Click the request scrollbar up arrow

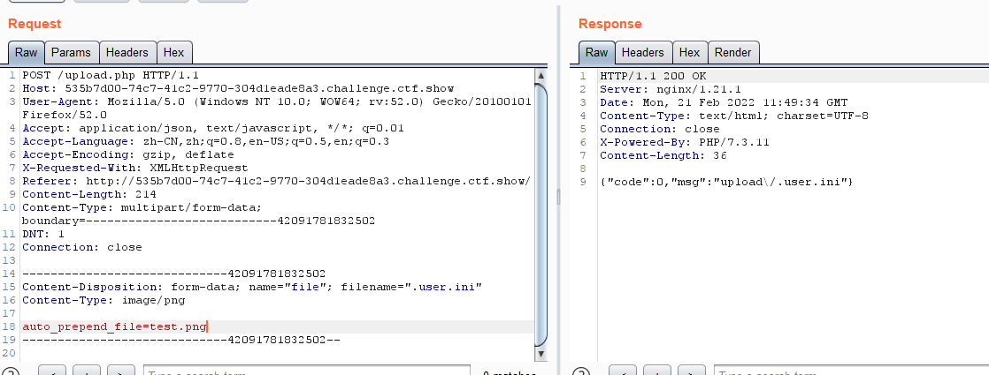click(x=540, y=75)
